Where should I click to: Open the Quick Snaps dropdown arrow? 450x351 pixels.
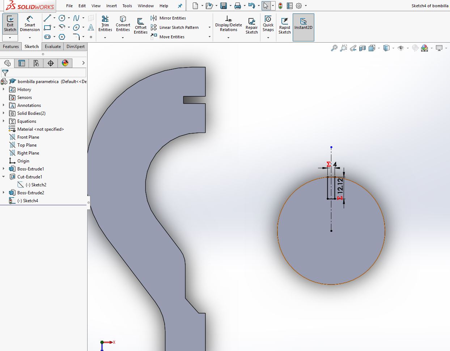268,38
